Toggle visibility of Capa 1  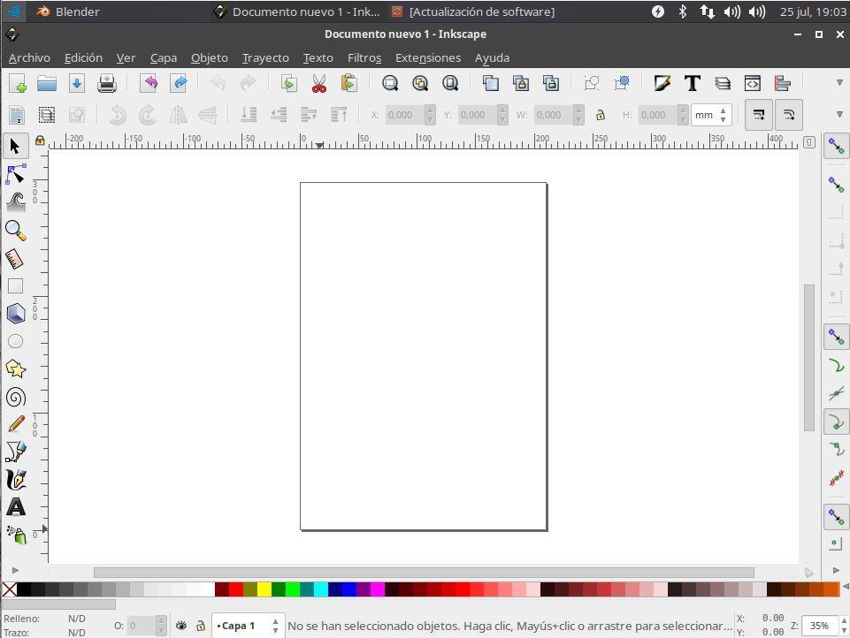point(181,625)
